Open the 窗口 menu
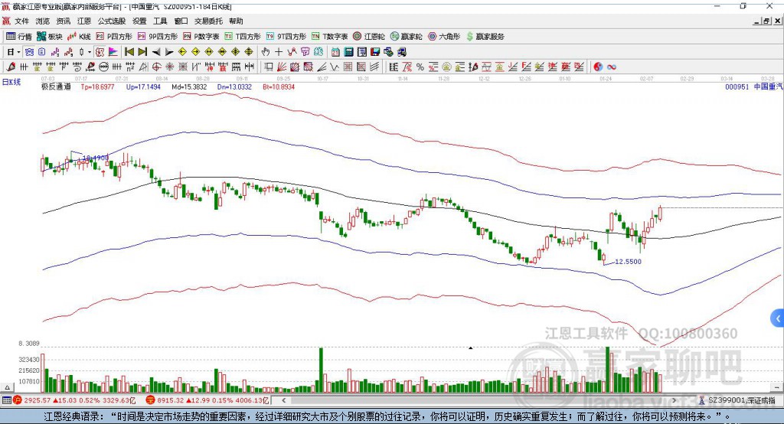784x424 pixels. click(x=181, y=21)
